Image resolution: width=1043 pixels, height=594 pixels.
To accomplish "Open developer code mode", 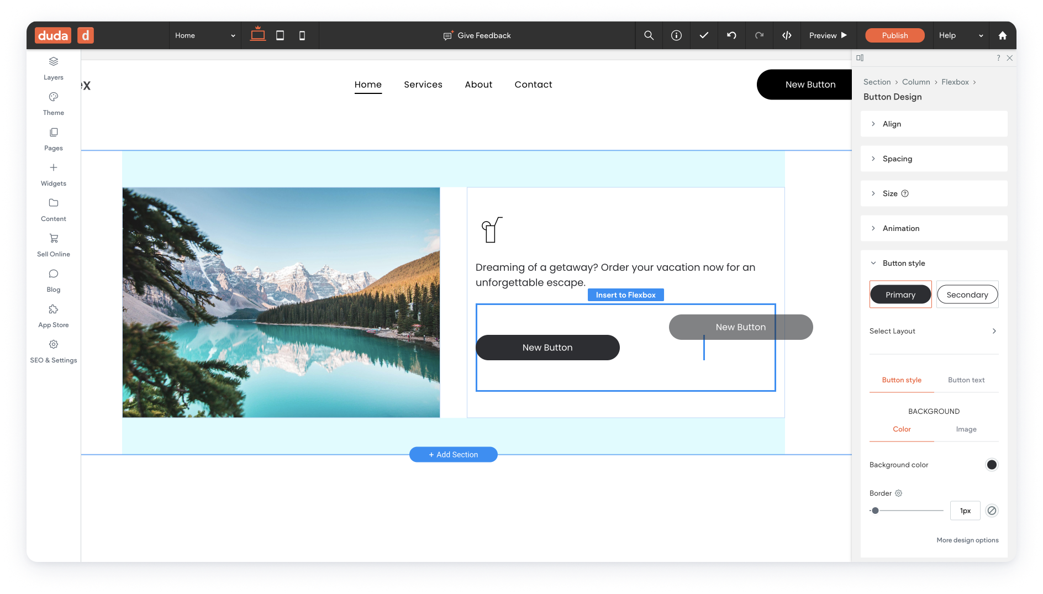I will [x=787, y=35].
